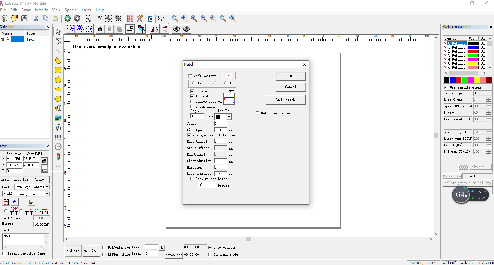
Task: Open the Laser menu
Action: 87,10
